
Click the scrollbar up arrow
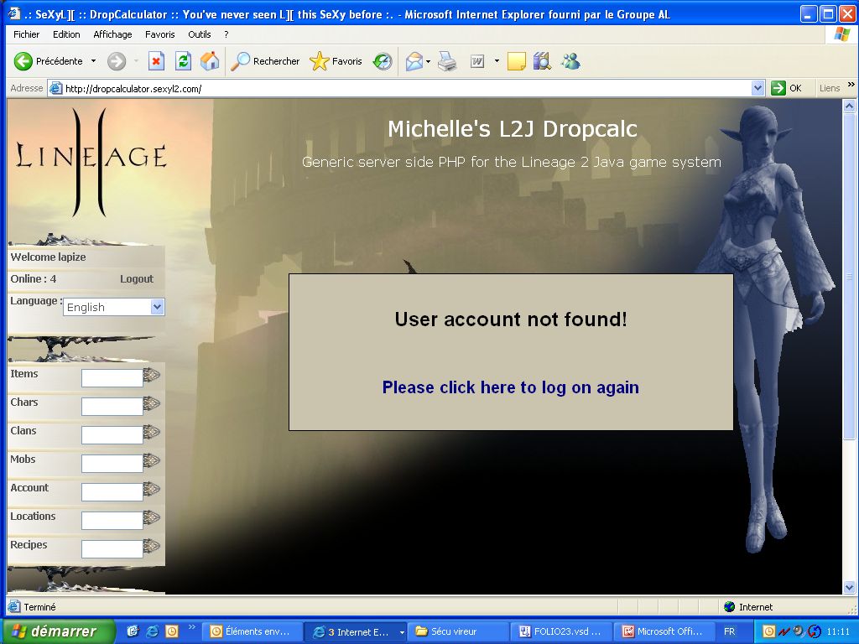849,106
